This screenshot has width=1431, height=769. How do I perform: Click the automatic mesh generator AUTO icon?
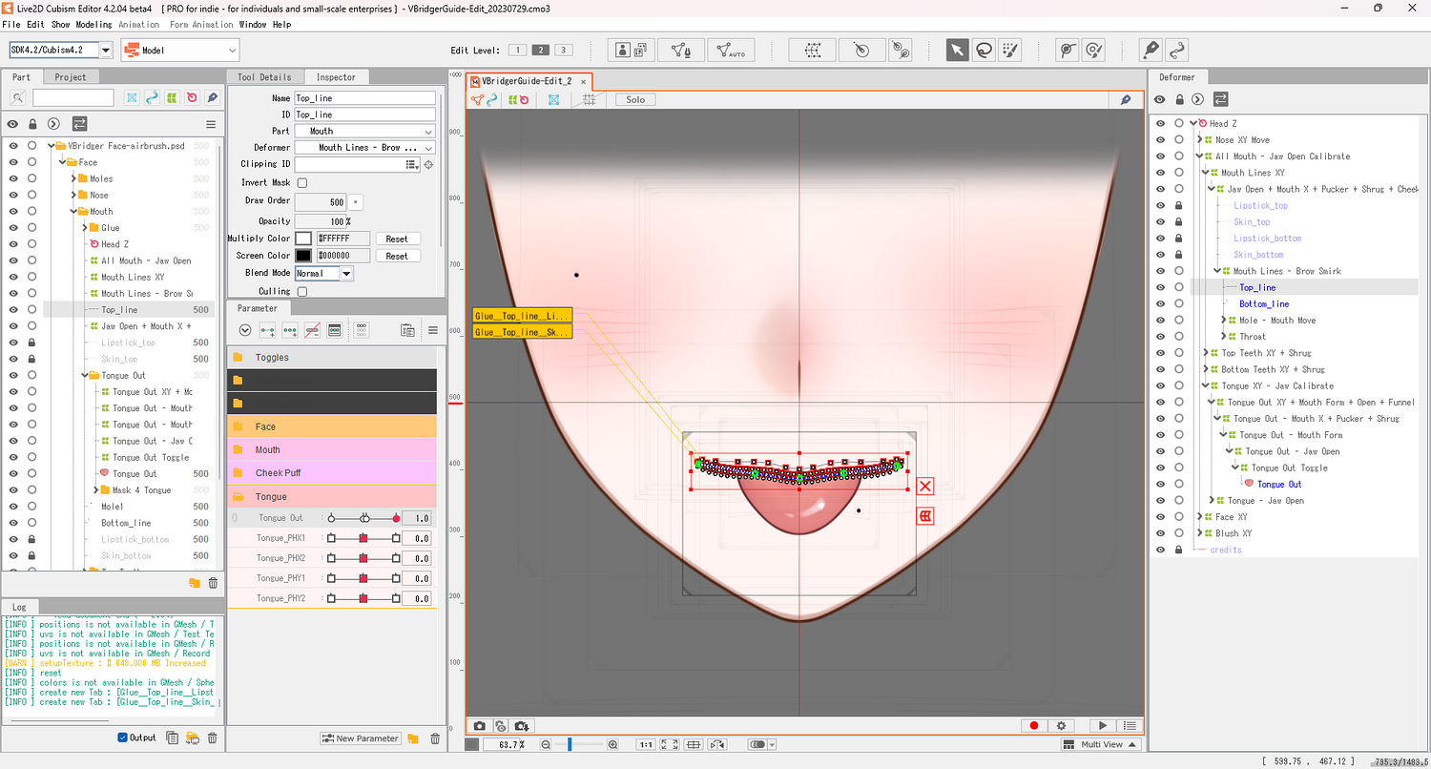pyautogui.click(x=731, y=51)
